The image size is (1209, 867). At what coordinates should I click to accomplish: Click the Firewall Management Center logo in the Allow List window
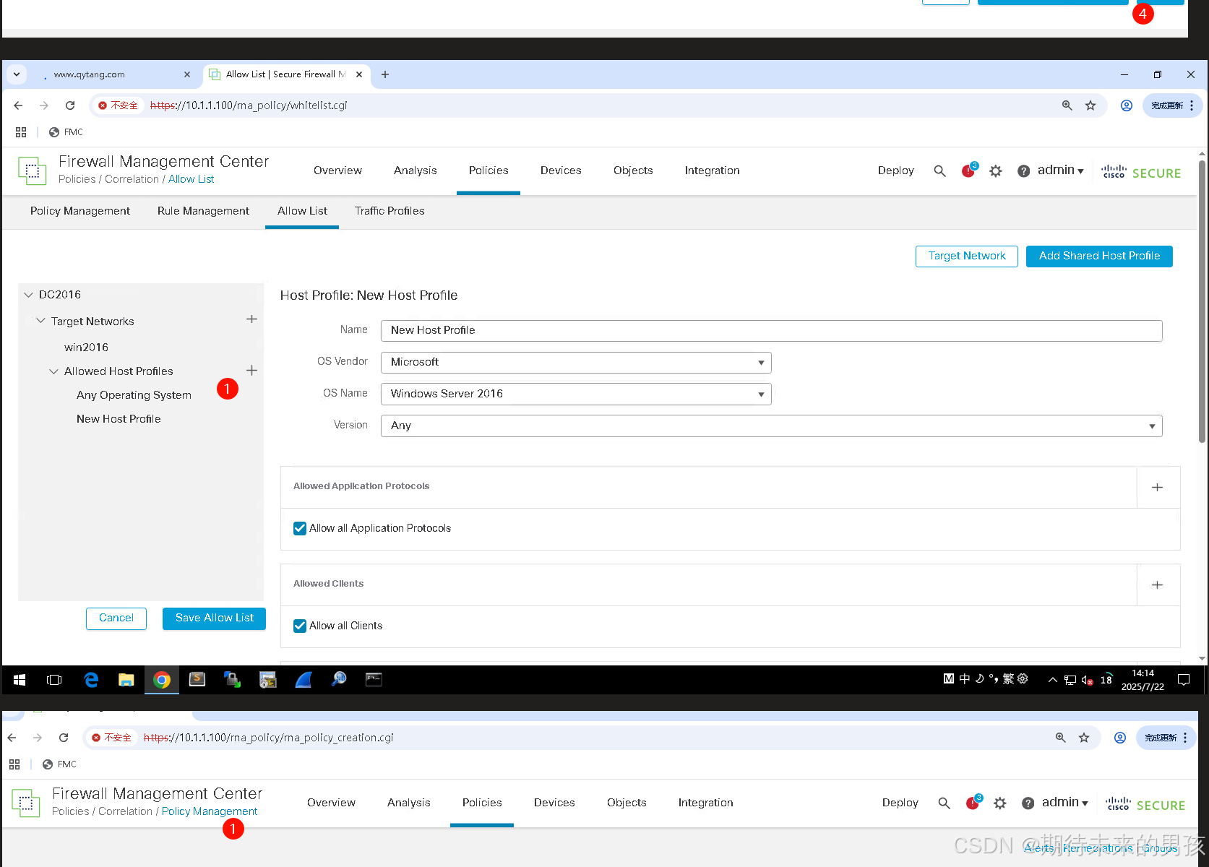32,171
